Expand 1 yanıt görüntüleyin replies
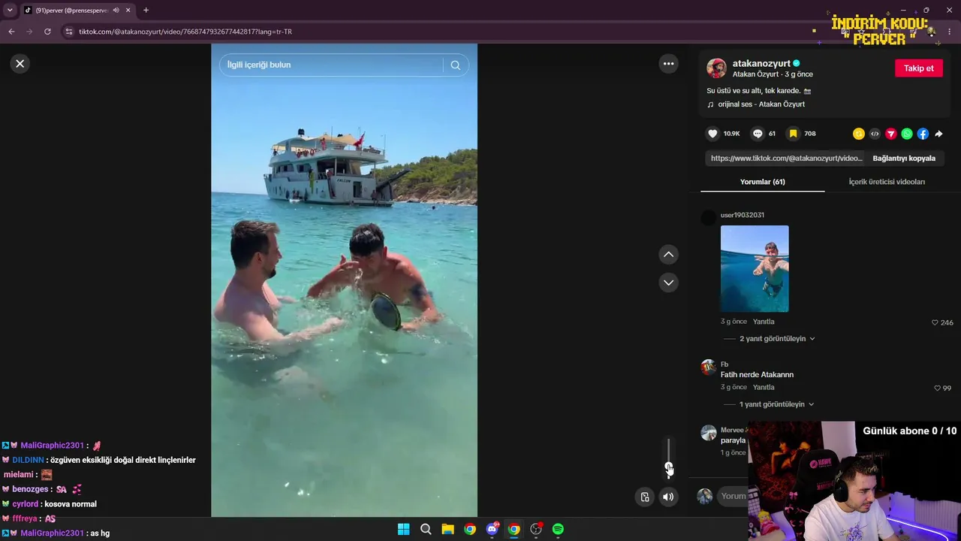Viewport: 961px width, 541px height. [777, 404]
